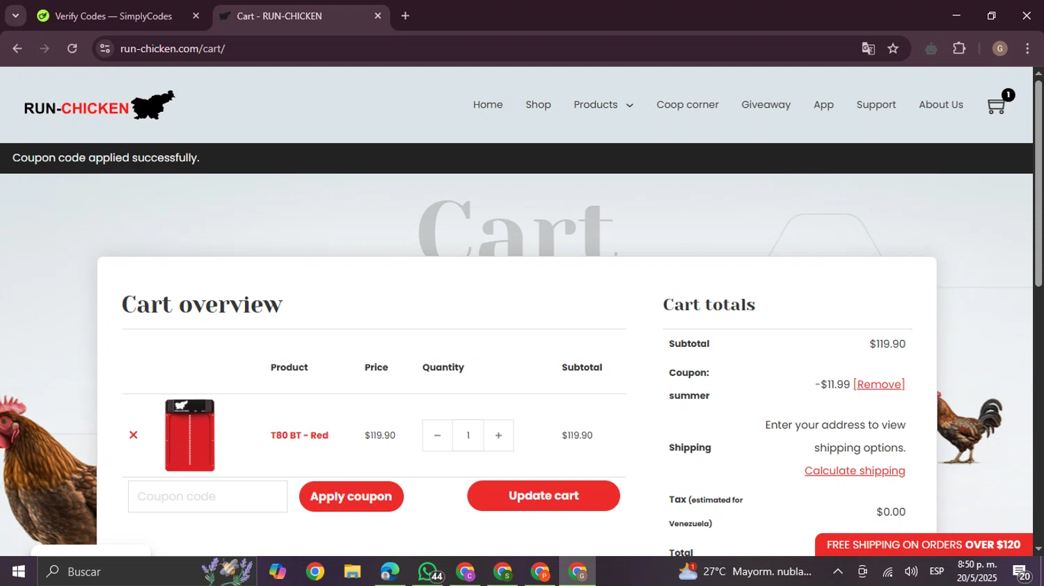Close the Verify Codes — SimplyCodes tab

(196, 16)
